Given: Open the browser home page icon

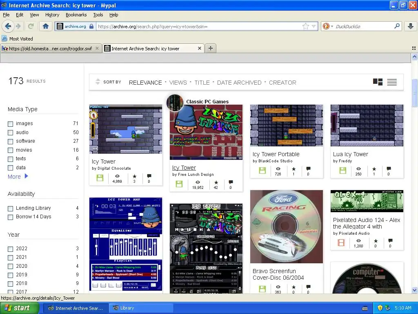Looking at the screenshot, I should pos(46,26).
